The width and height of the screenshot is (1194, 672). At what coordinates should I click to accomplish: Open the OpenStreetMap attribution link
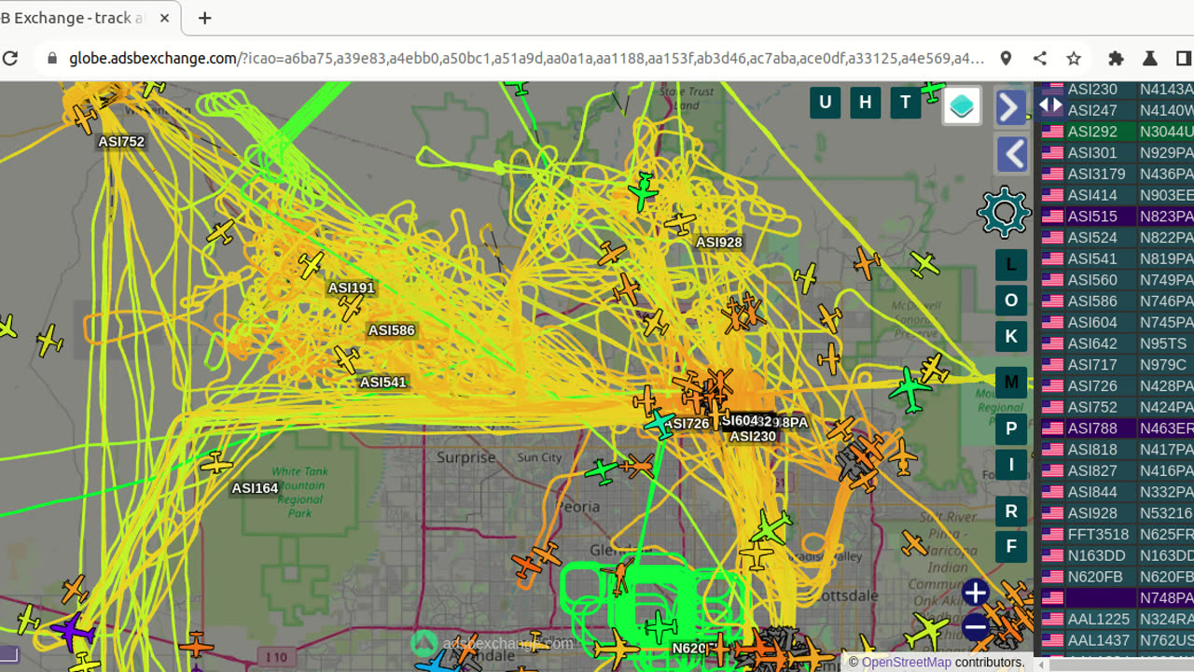(x=906, y=662)
